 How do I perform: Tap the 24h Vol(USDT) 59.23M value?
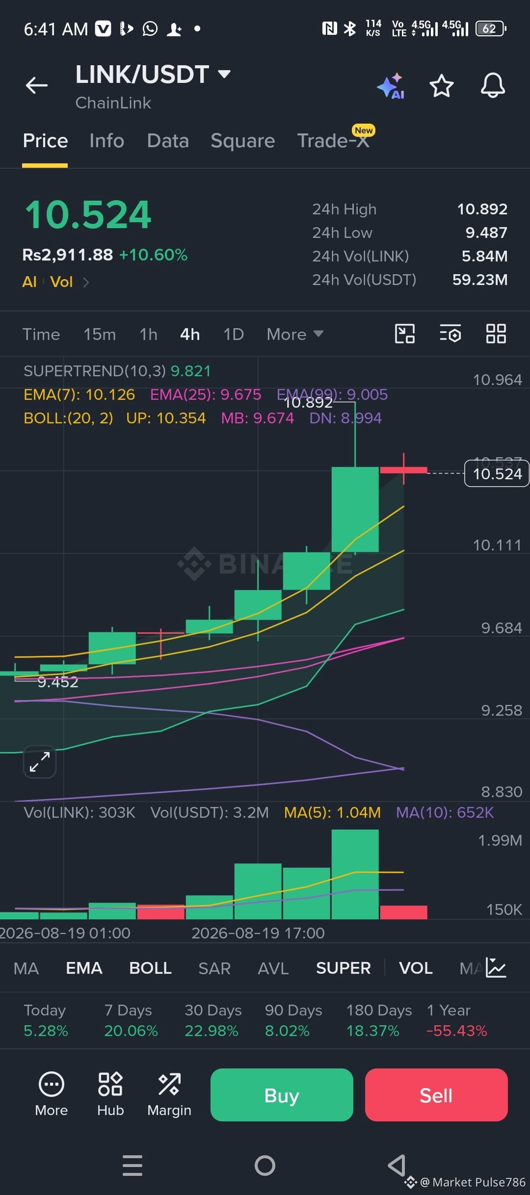[x=480, y=280]
